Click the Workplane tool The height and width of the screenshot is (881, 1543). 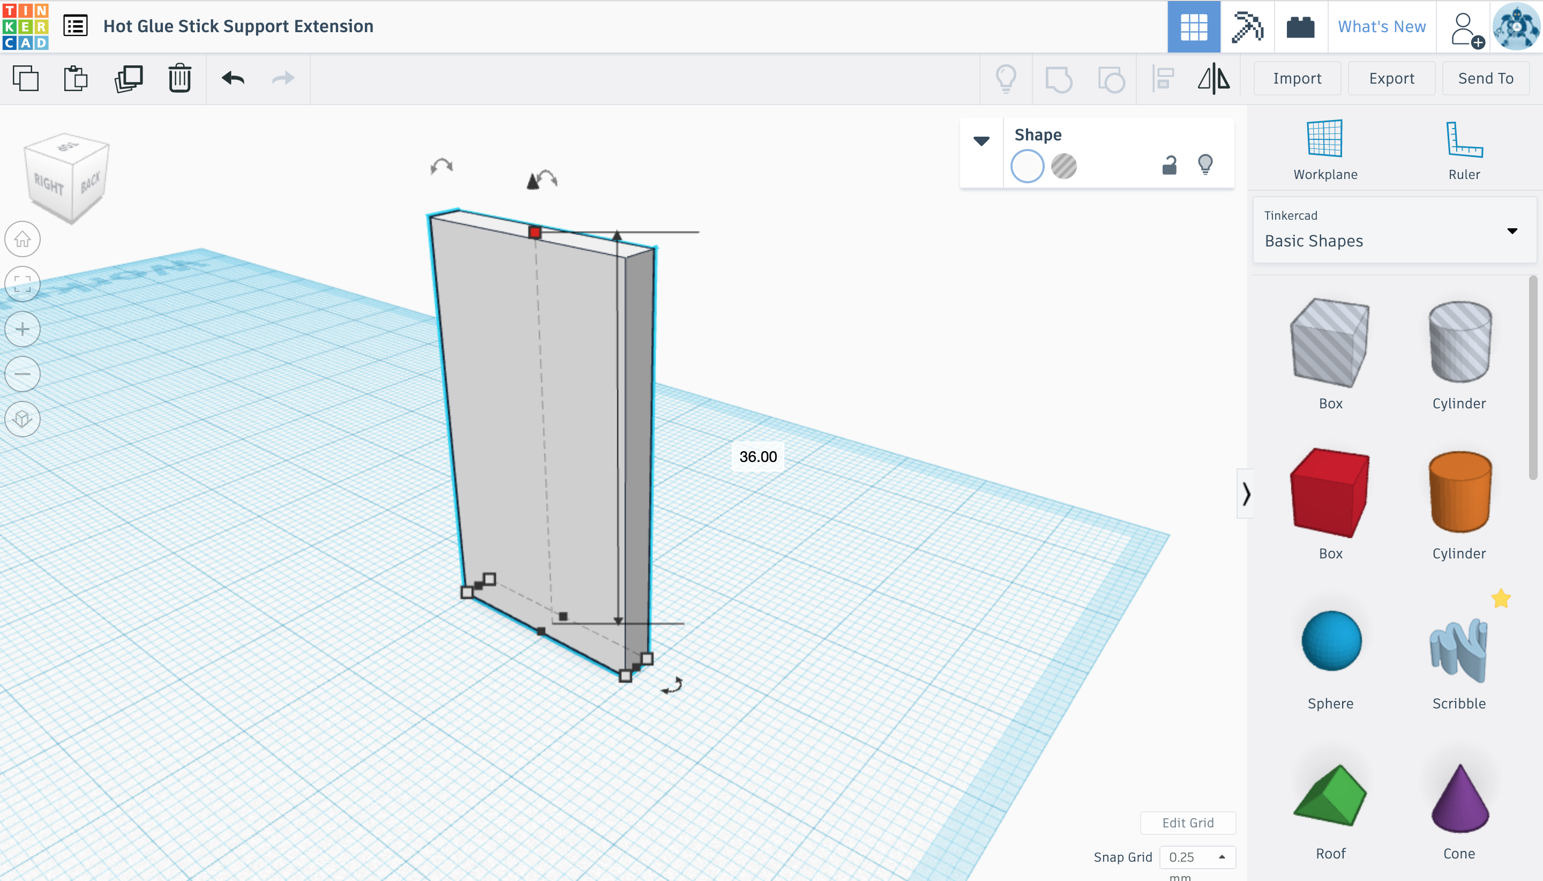tap(1324, 150)
